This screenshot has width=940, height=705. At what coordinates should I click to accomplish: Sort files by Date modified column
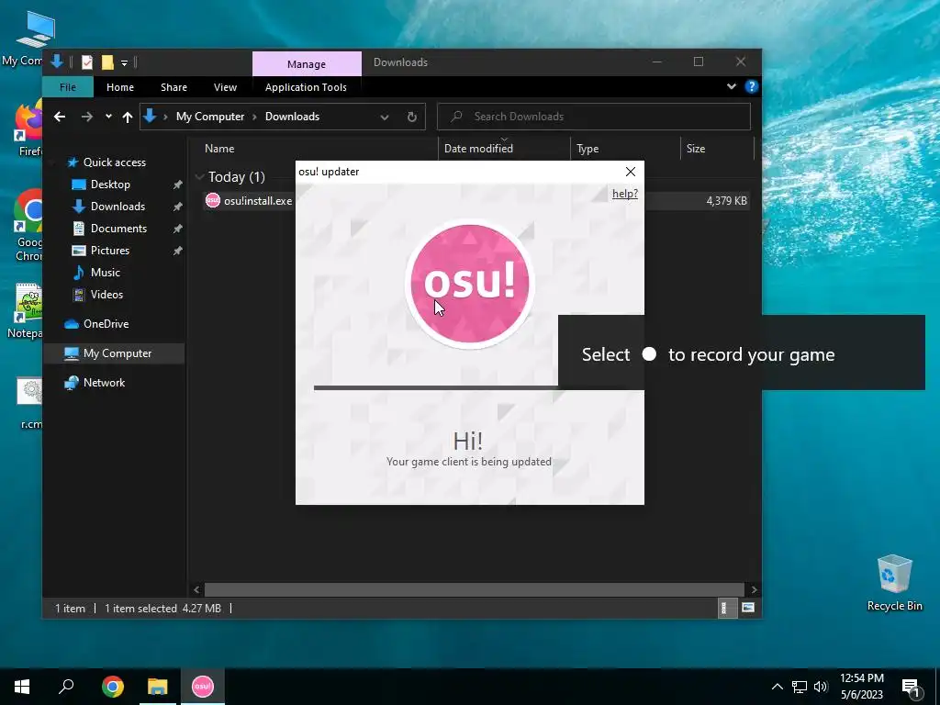tap(478, 148)
